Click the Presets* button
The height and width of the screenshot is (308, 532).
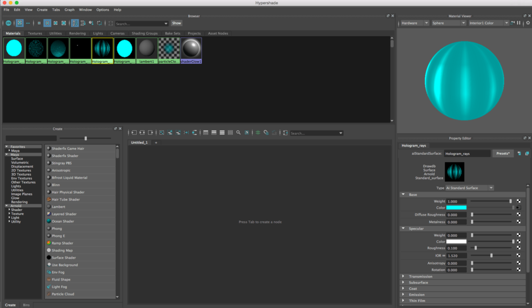pos(503,154)
